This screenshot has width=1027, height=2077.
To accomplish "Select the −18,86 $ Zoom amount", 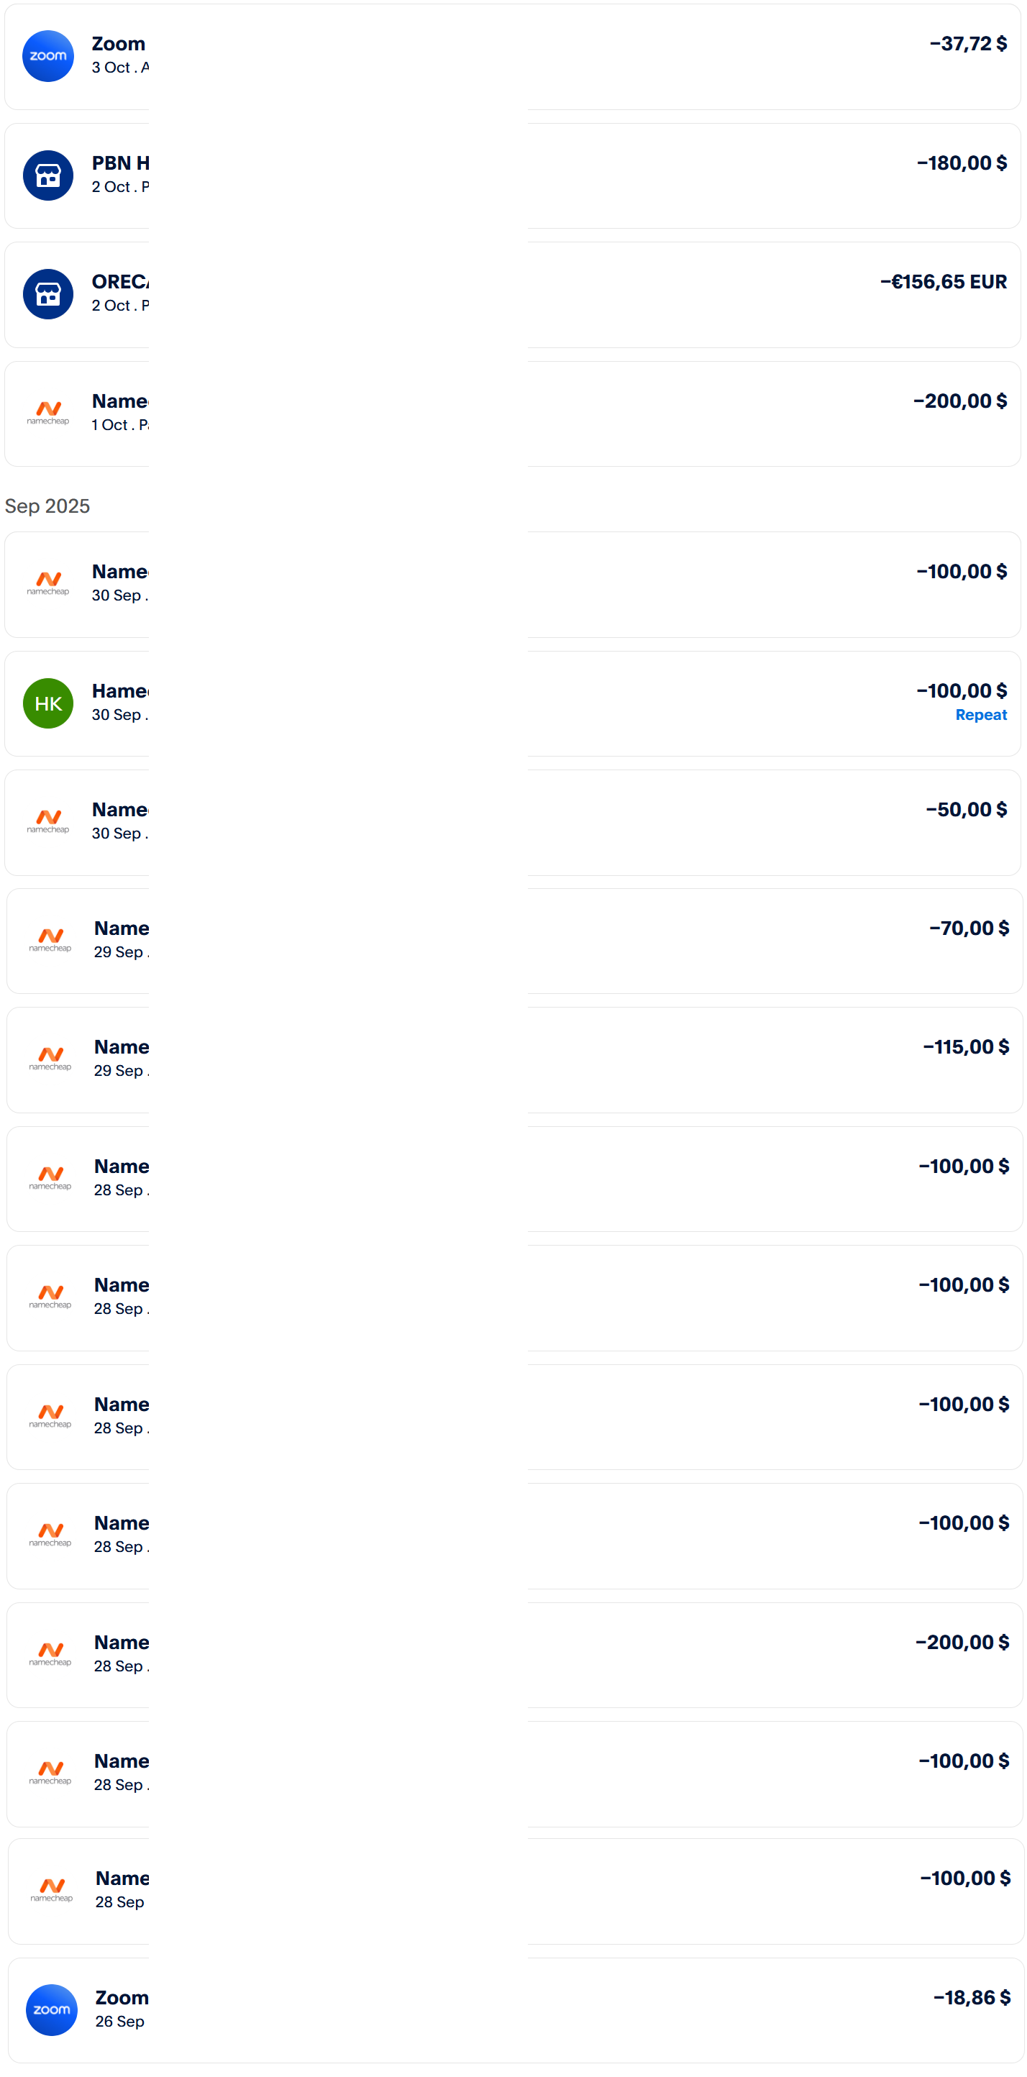I will [x=971, y=1998].
